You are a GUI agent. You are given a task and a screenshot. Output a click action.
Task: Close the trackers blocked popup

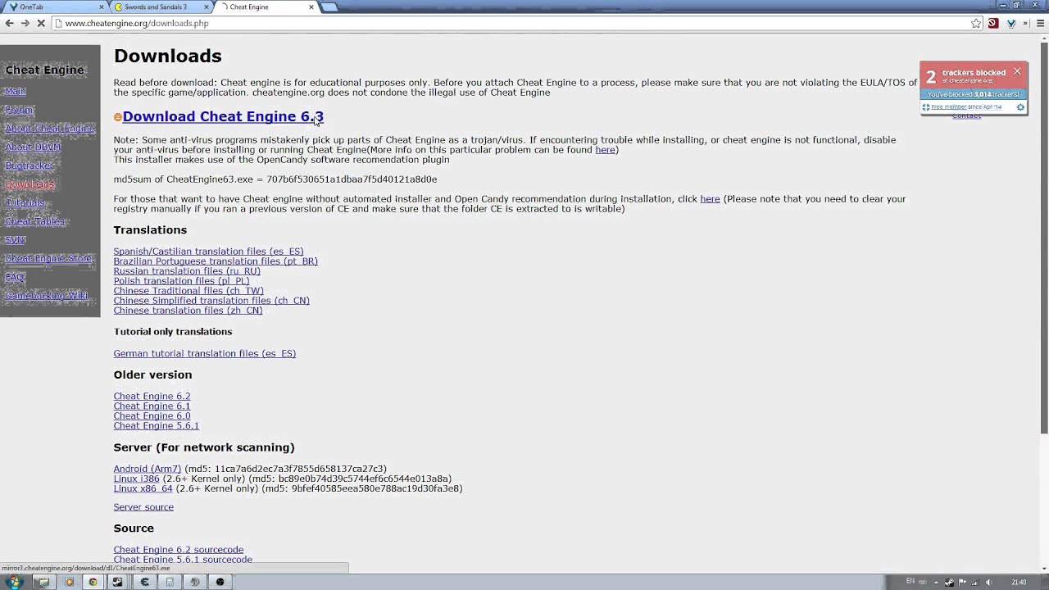pos(1017,71)
